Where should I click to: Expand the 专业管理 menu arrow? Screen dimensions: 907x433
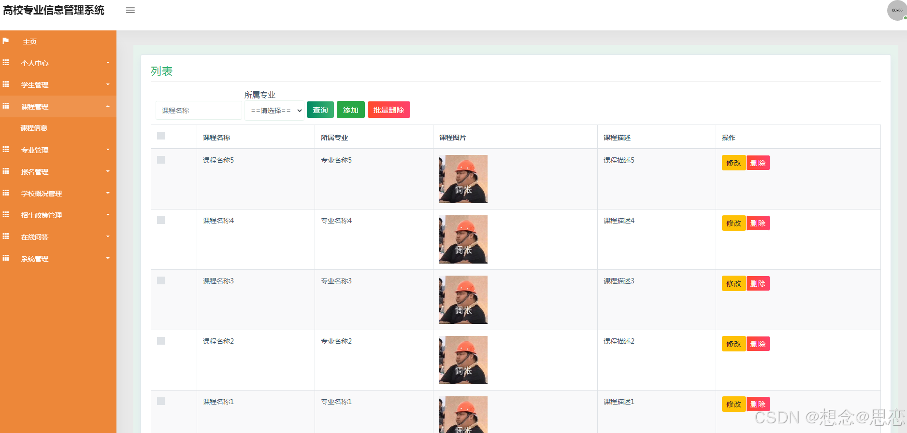coord(108,150)
